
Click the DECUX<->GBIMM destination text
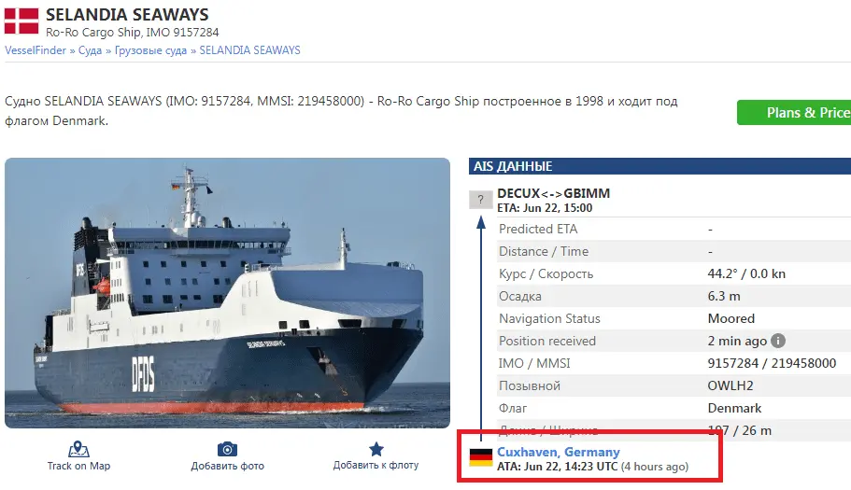(x=554, y=193)
